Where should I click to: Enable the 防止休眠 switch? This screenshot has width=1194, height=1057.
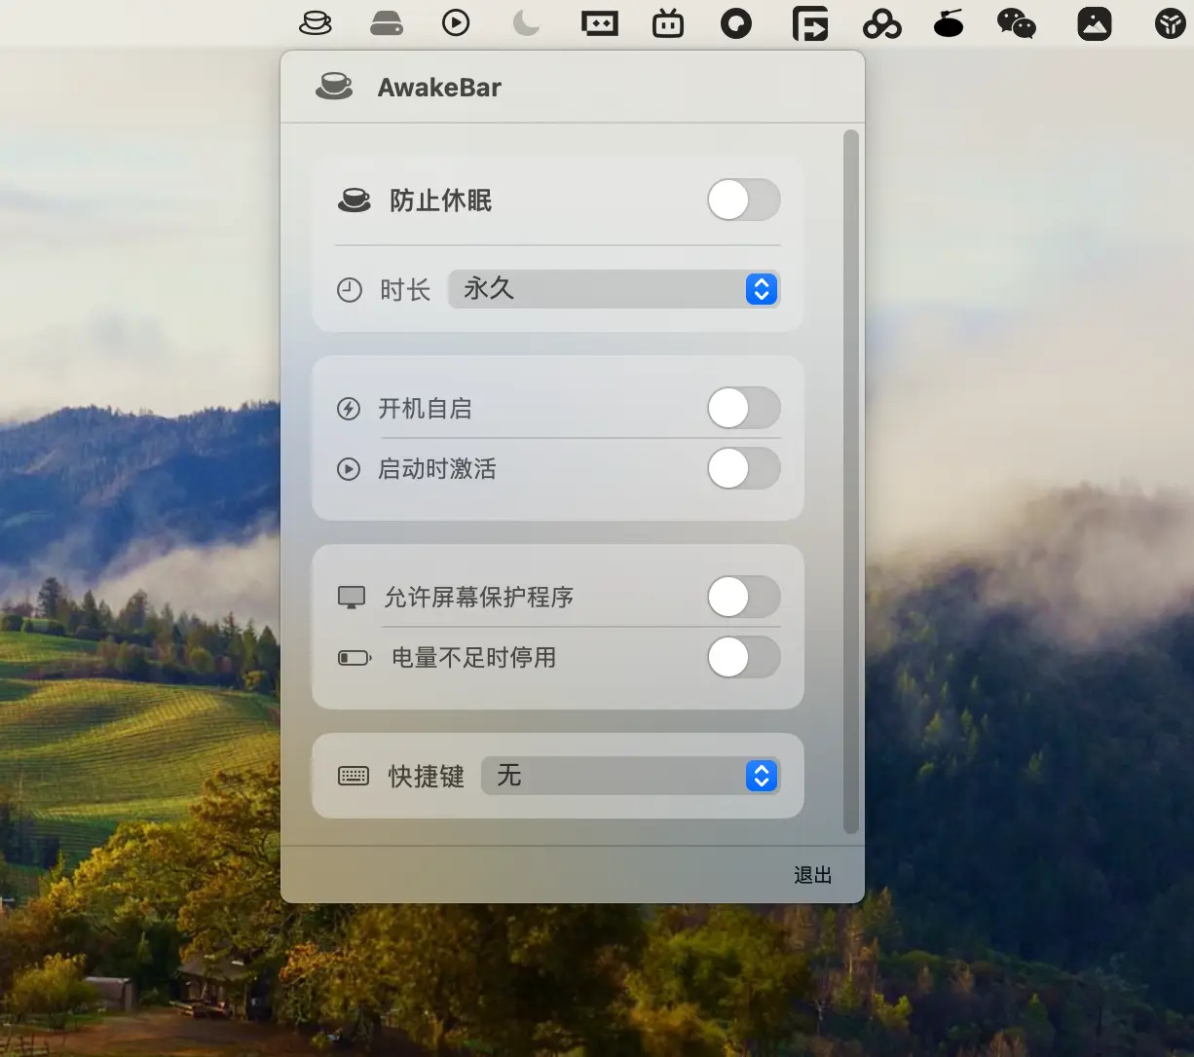(x=744, y=200)
